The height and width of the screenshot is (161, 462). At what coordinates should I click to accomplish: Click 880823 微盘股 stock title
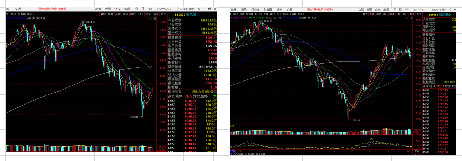(186, 14)
